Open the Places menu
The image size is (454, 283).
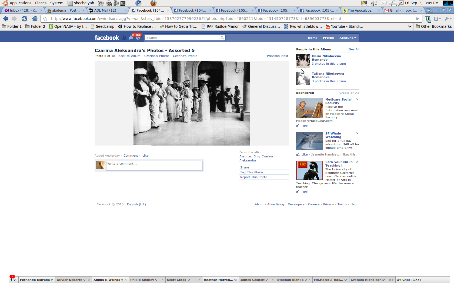click(41, 3)
